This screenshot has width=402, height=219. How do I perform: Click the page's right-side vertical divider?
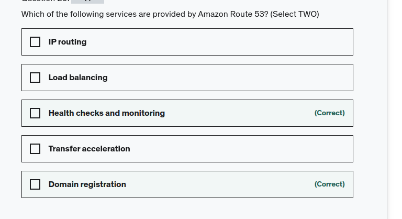click(x=387, y=105)
